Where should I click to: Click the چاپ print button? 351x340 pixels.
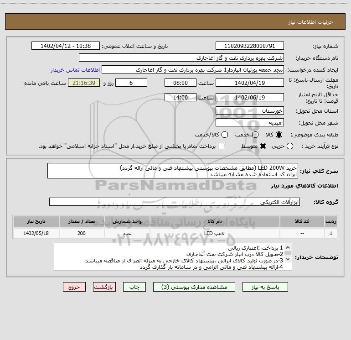point(134,287)
